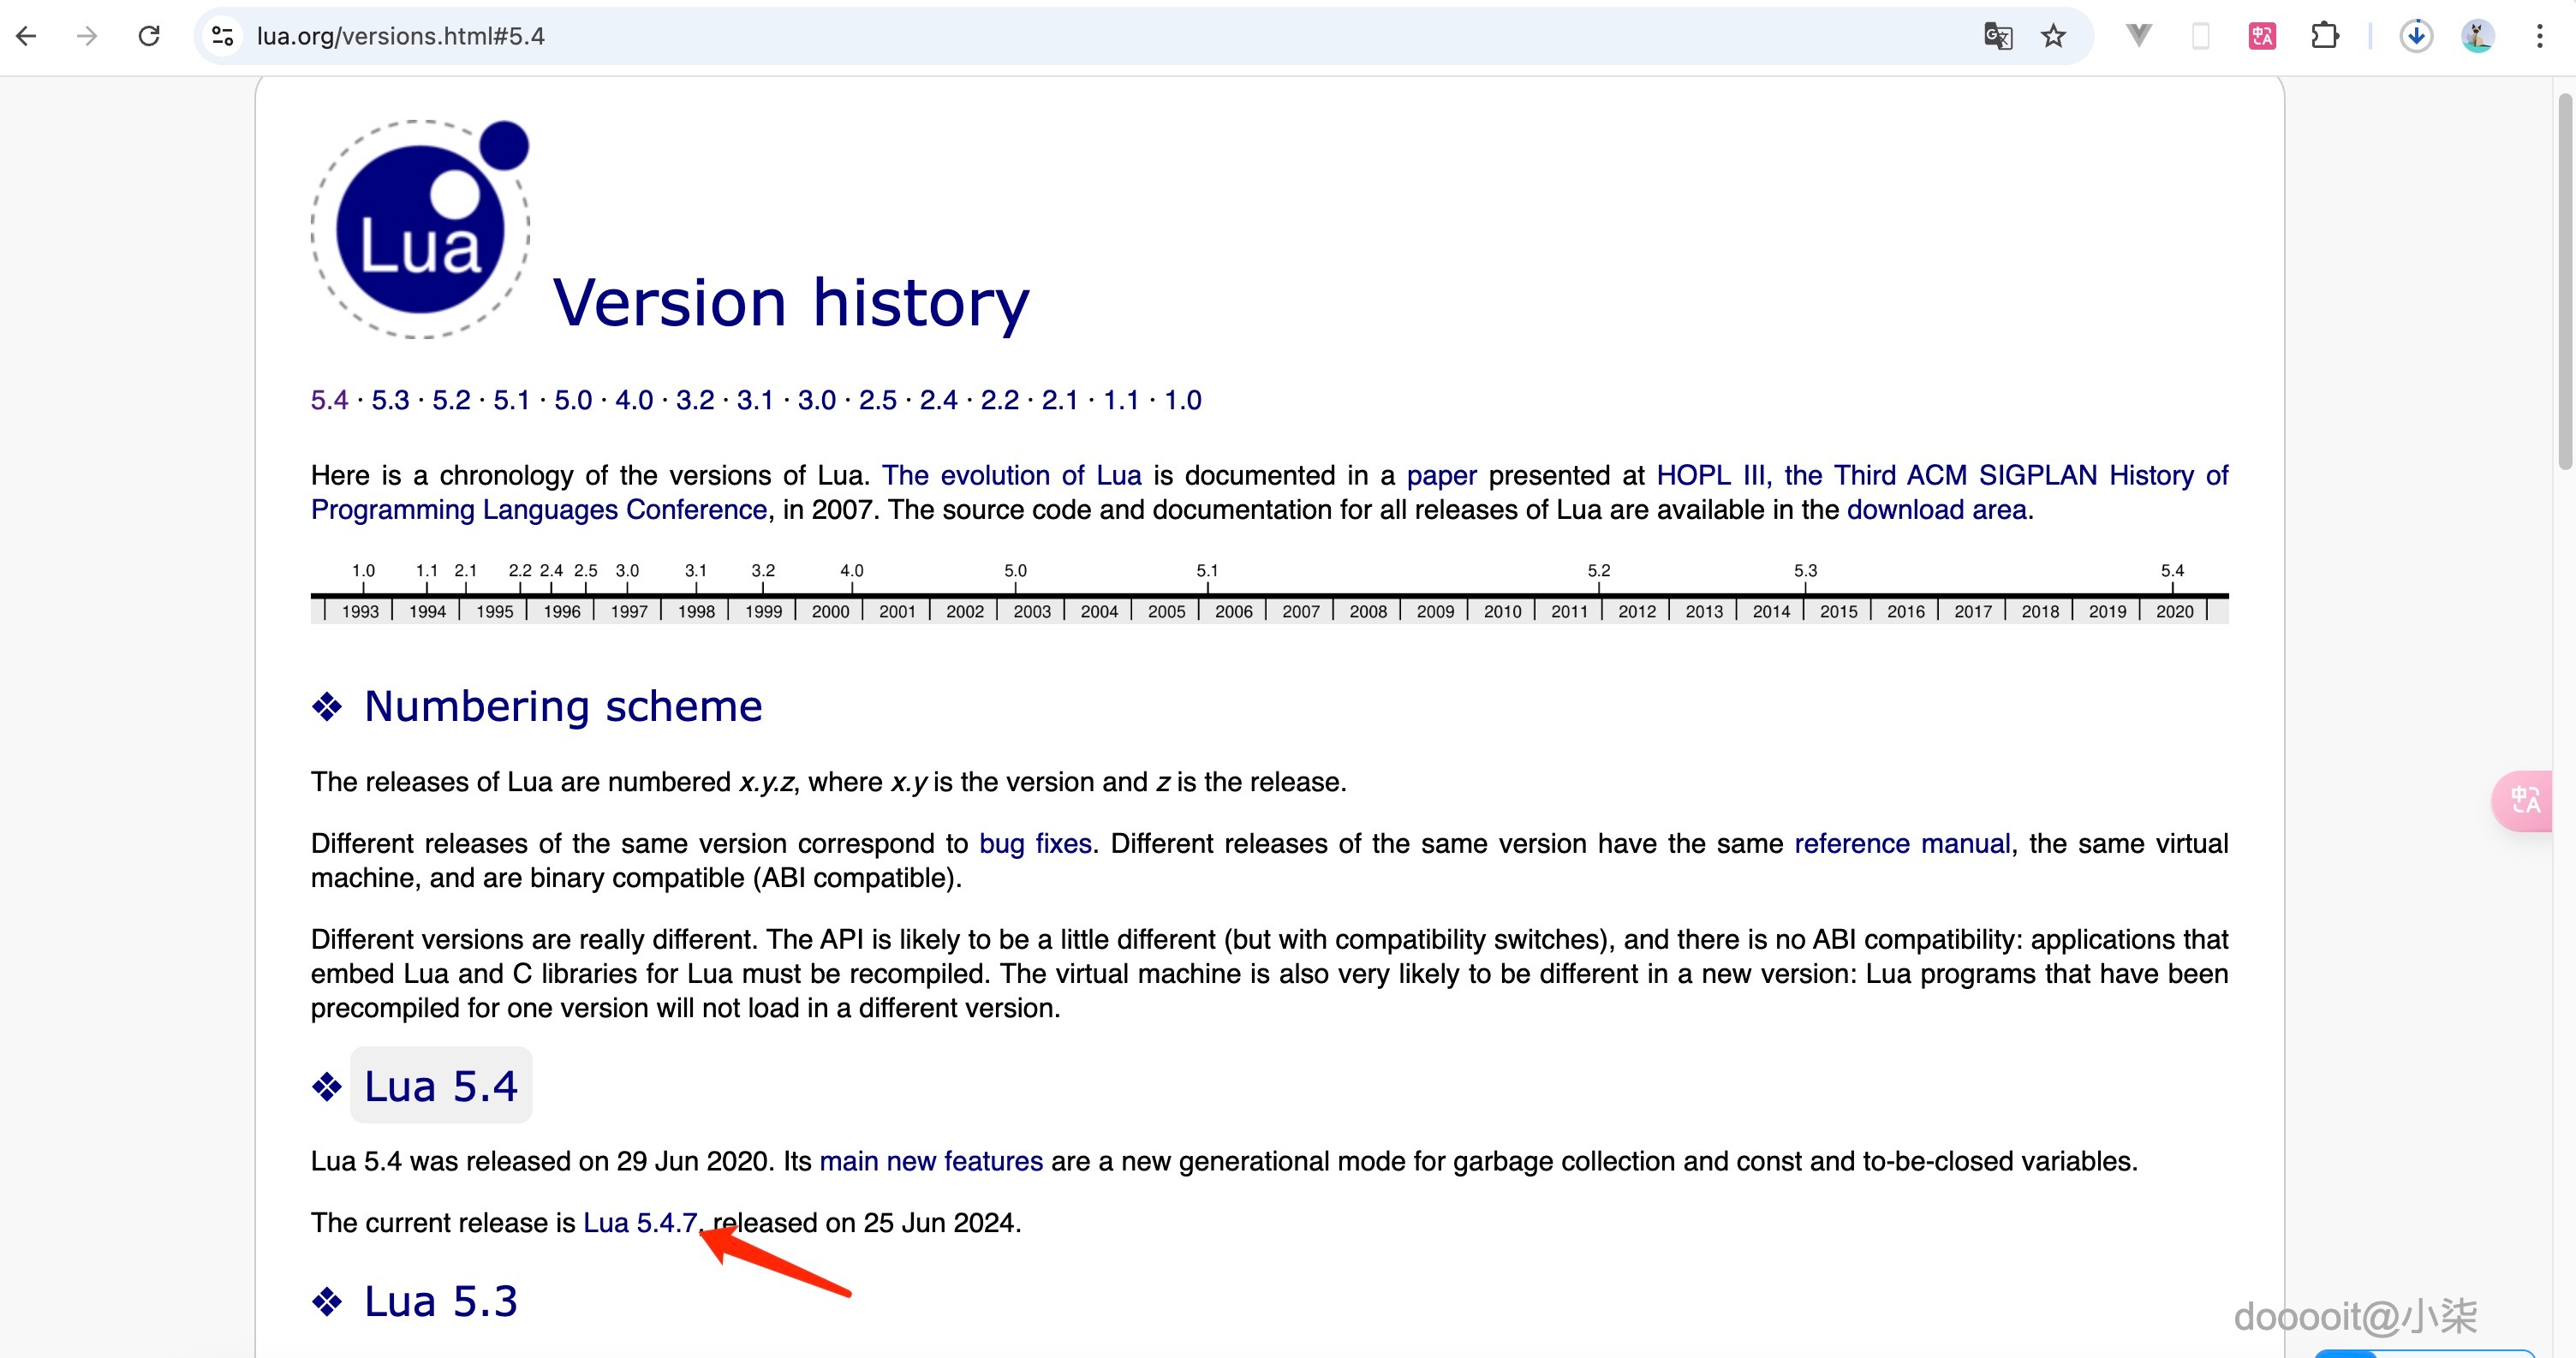
Task: Open the downloads icon in the toolbar
Action: (2416, 36)
